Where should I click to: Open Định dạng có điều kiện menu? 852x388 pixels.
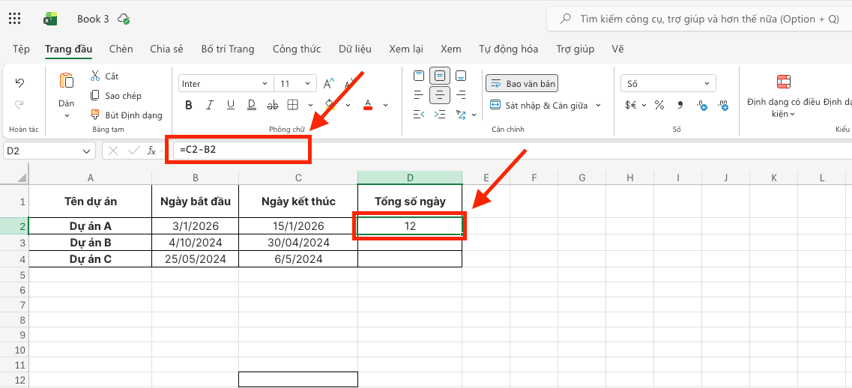pyautogui.click(x=782, y=98)
